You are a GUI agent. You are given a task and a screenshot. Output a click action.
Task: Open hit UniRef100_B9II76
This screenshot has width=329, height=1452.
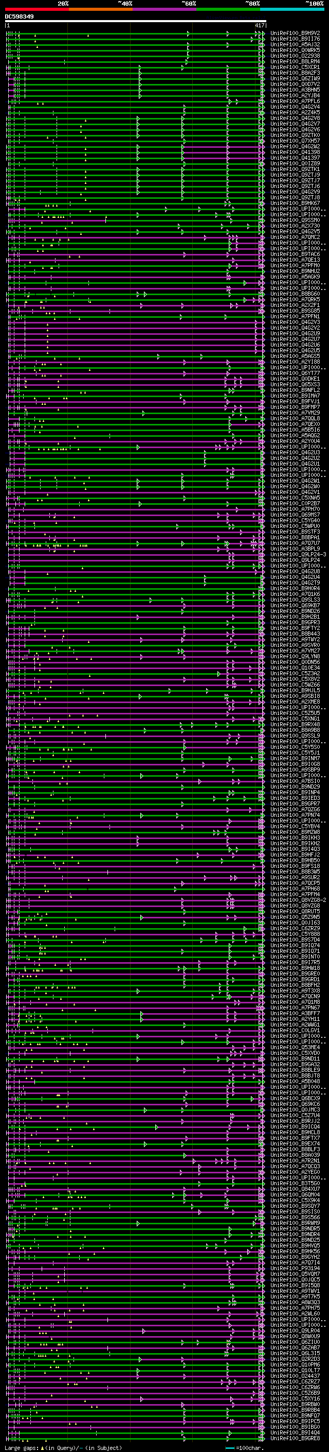(295, 39)
